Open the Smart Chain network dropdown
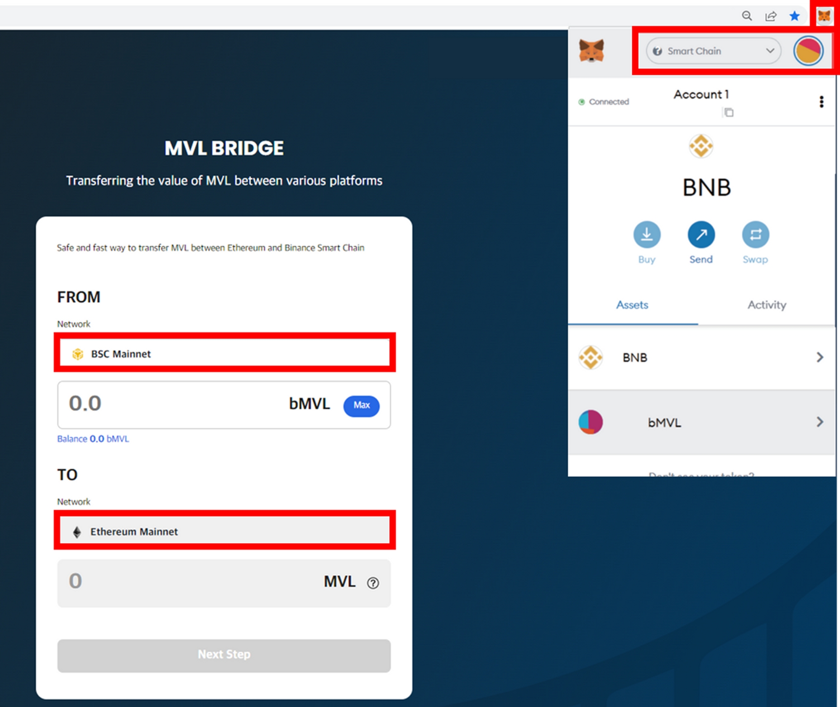This screenshot has width=840, height=707. click(713, 51)
